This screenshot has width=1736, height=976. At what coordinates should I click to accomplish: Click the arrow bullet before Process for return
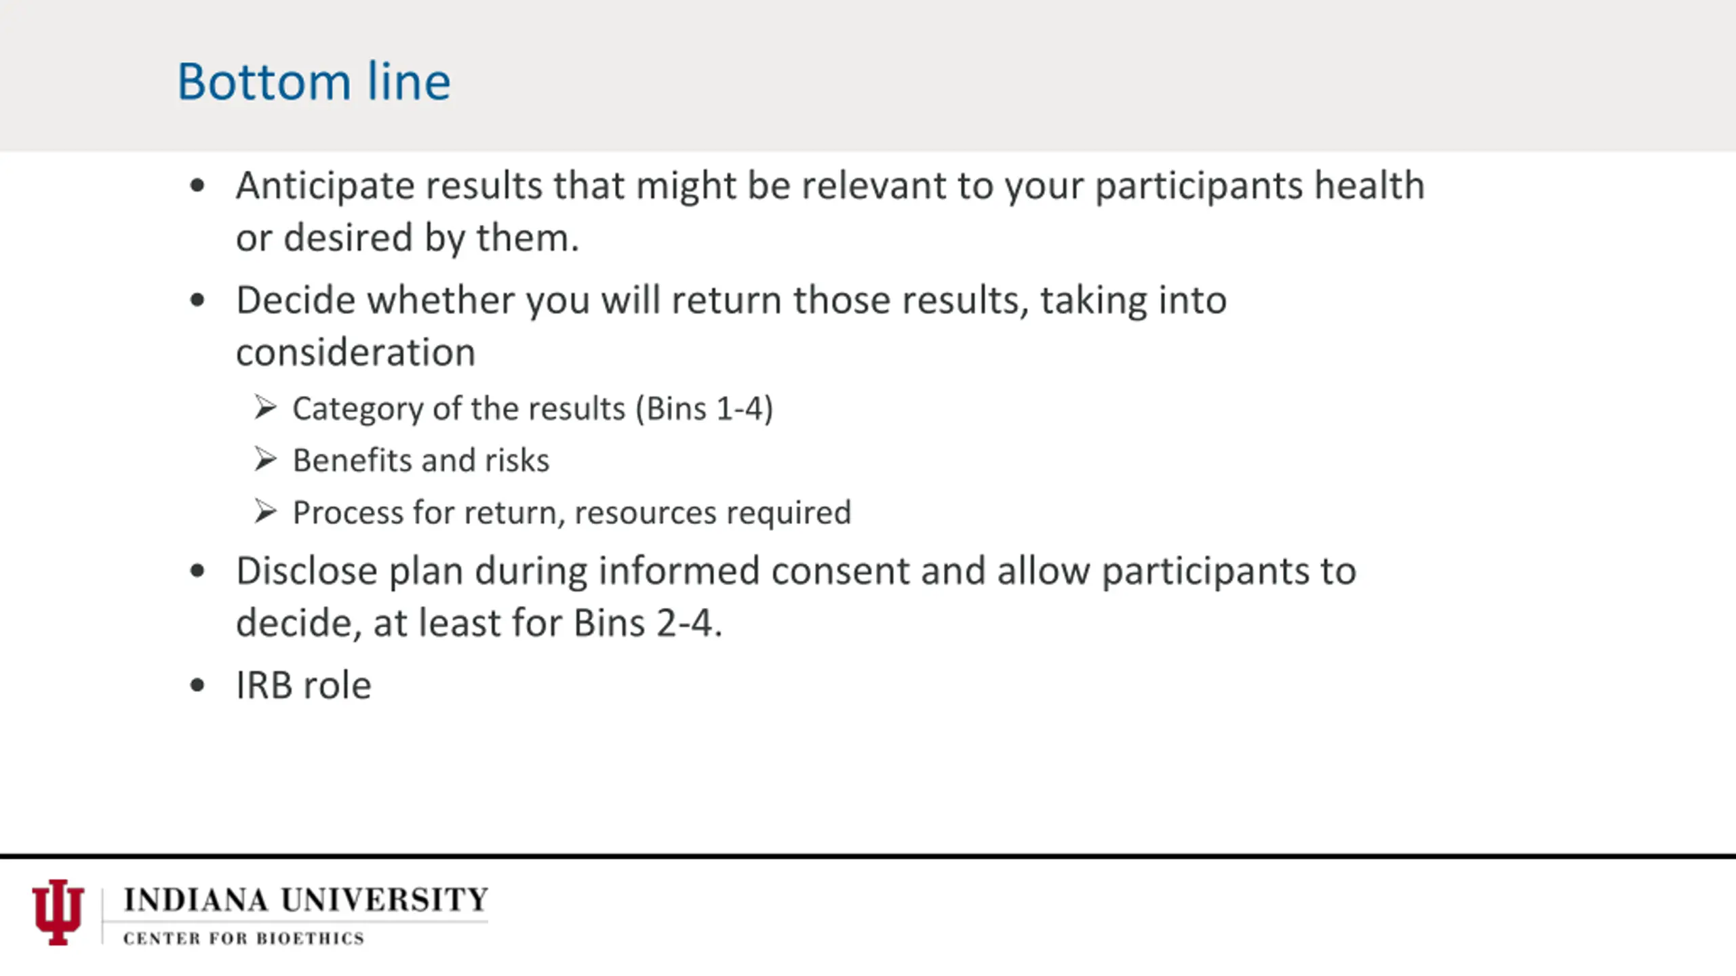[x=265, y=512]
